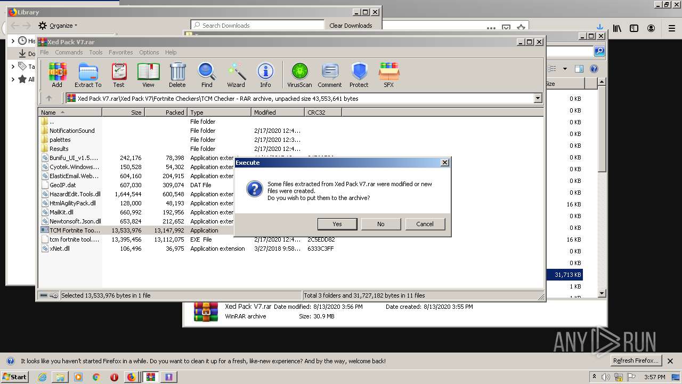
Task: Open the Help menu in WinRAR
Action: [x=171, y=52]
